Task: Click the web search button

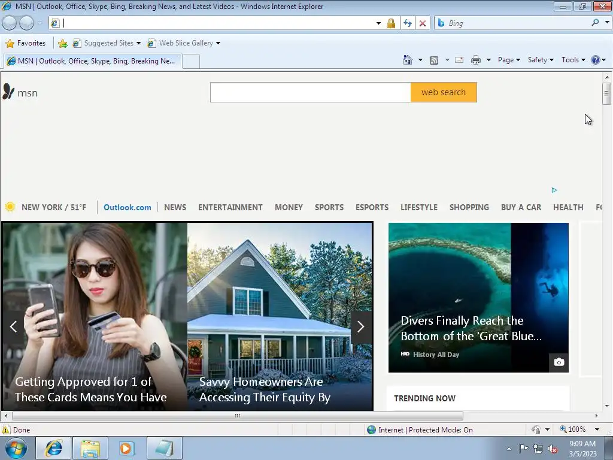Action: [x=444, y=92]
